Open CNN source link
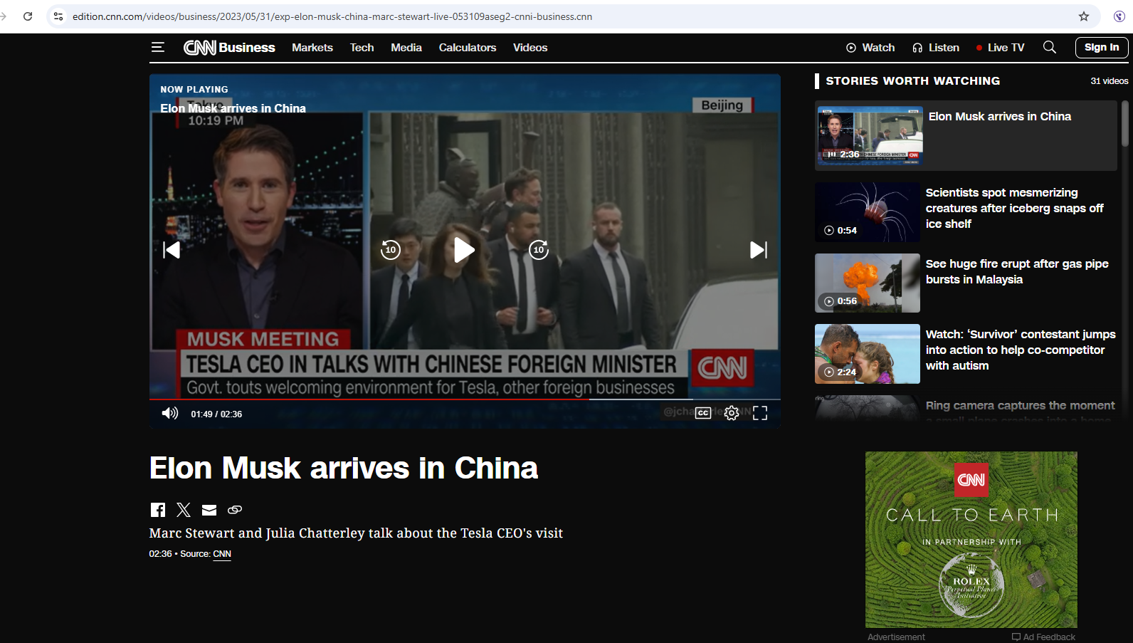The image size is (1133, 643). point(222,554)
